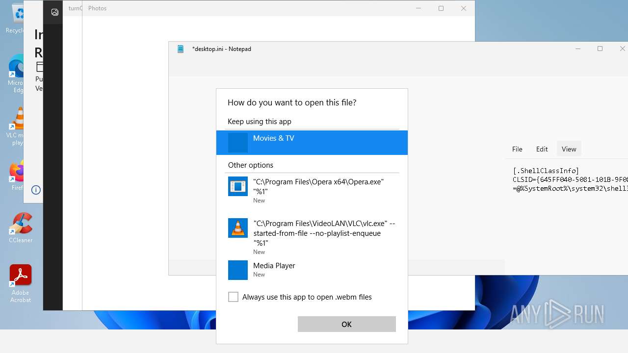Open the File menu in Notepad

tap(517, 149)
